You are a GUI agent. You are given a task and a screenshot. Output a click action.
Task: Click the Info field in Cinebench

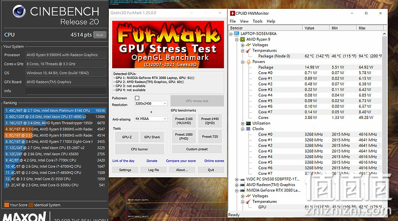point(65,91)
